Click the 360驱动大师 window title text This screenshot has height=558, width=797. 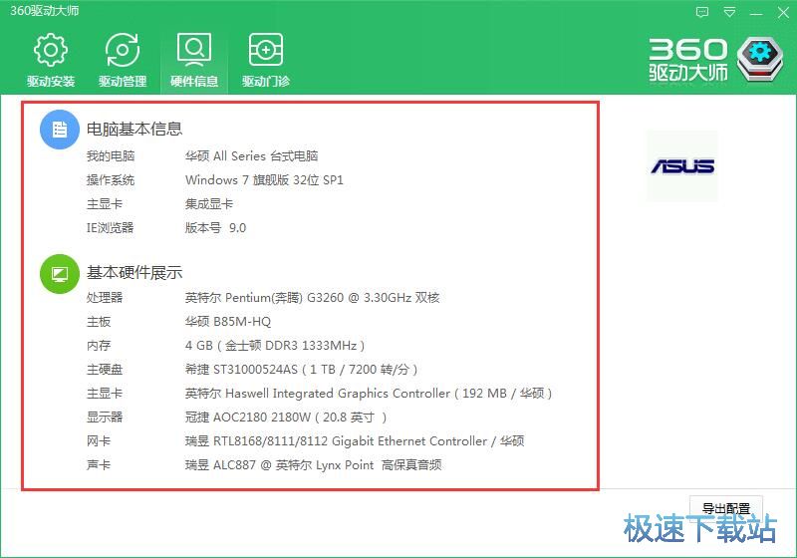[45, 11]
